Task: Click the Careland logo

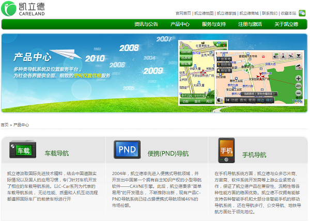Action: [x=23, y=9]
